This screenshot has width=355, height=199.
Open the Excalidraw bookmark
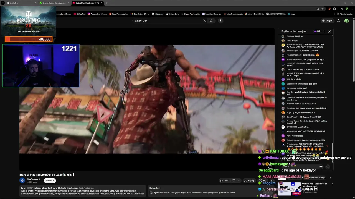(x=212, y=14)
